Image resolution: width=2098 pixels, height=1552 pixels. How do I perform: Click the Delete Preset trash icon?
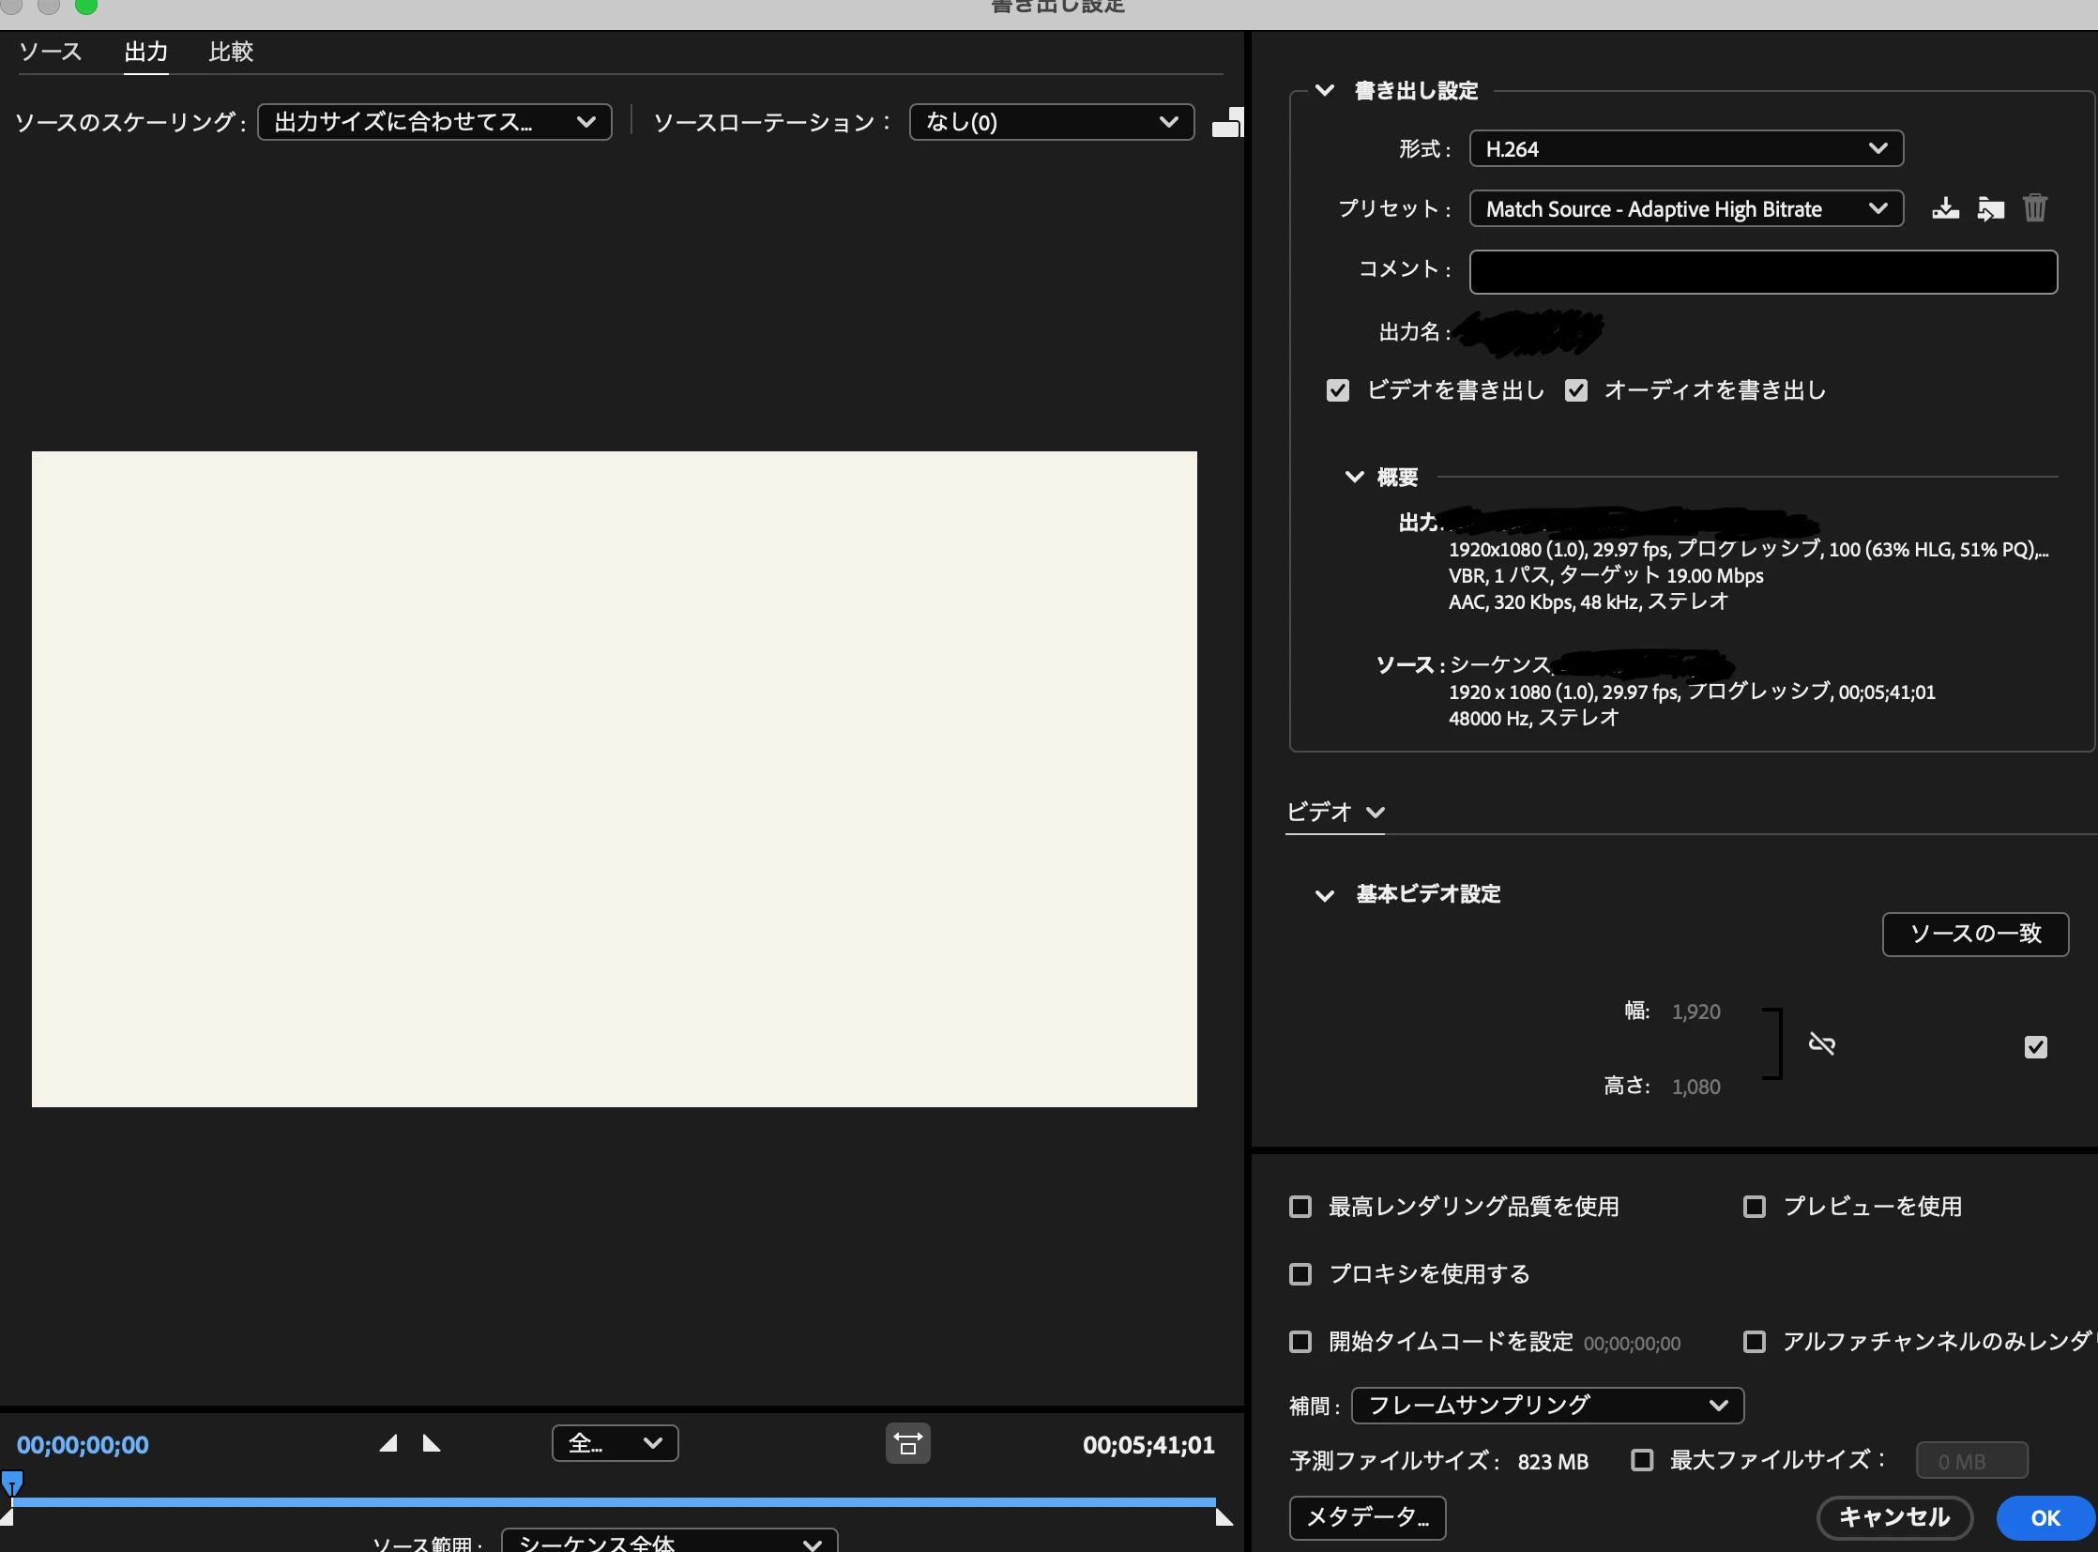(x=2034, y=207)
